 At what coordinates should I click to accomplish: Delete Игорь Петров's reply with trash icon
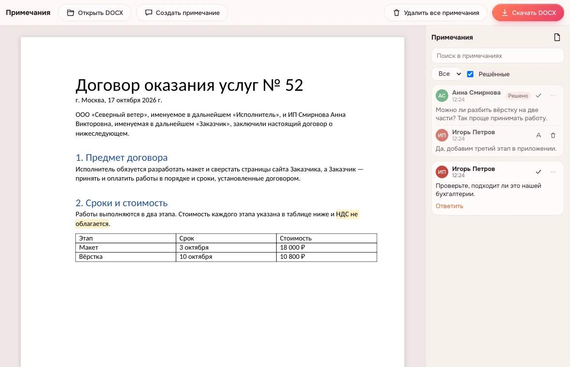pyautogui.click(x=553, y=135)
